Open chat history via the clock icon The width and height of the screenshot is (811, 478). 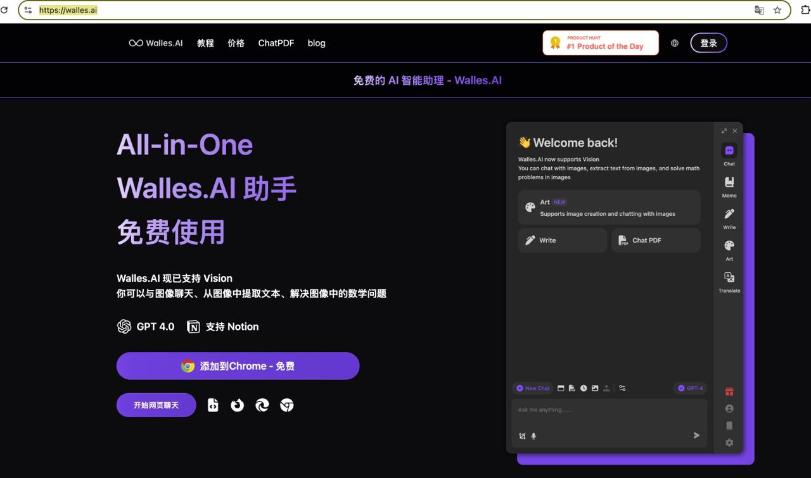(x=584, y=388)
